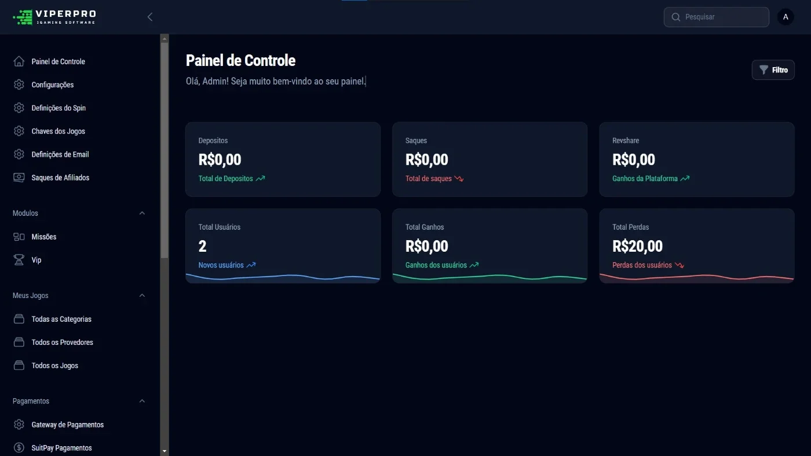Collapse the Pagamentos section
The height and width of the screenshot is (456, 811).
[x=143, y=401]
